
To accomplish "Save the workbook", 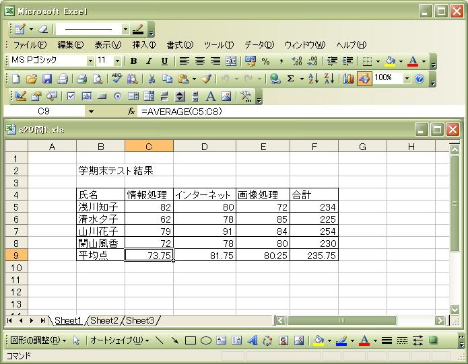I will click(47, 79).
